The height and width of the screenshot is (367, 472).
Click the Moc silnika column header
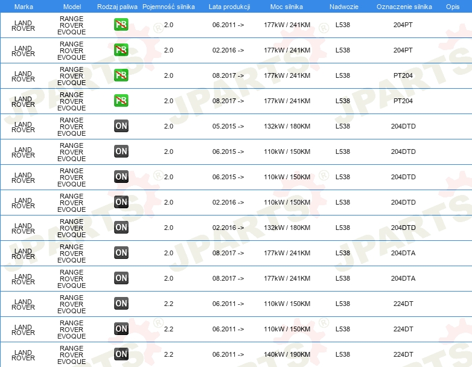287,7
